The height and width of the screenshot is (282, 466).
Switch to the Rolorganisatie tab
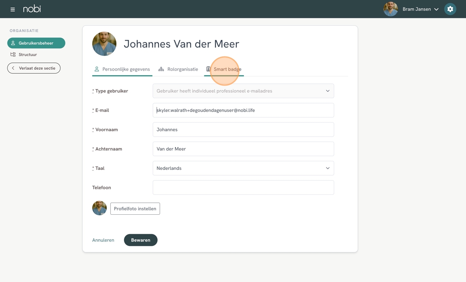(182, 69)
